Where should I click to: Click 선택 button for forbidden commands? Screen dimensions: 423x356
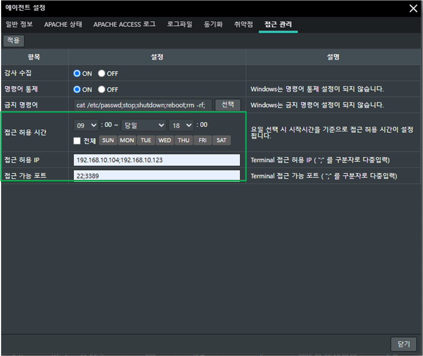228,105
